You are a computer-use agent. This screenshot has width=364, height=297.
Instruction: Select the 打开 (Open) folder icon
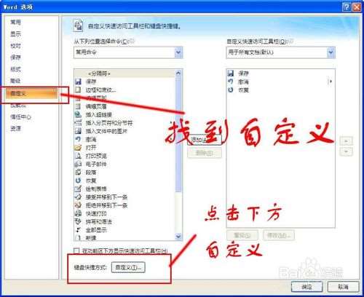(78, 147)
